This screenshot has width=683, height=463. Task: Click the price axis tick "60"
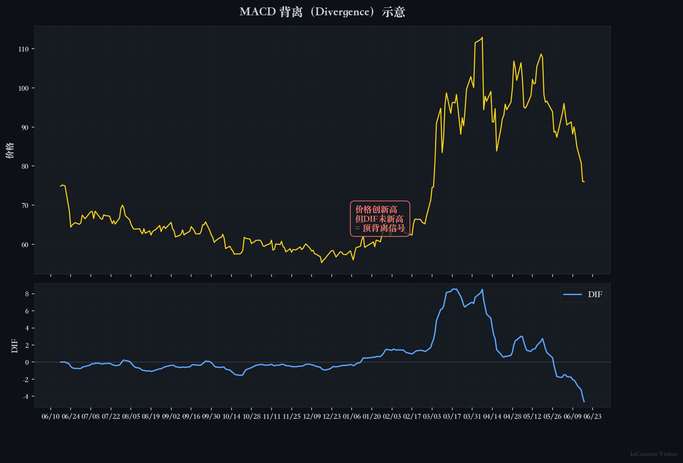[x=25, y=245]
